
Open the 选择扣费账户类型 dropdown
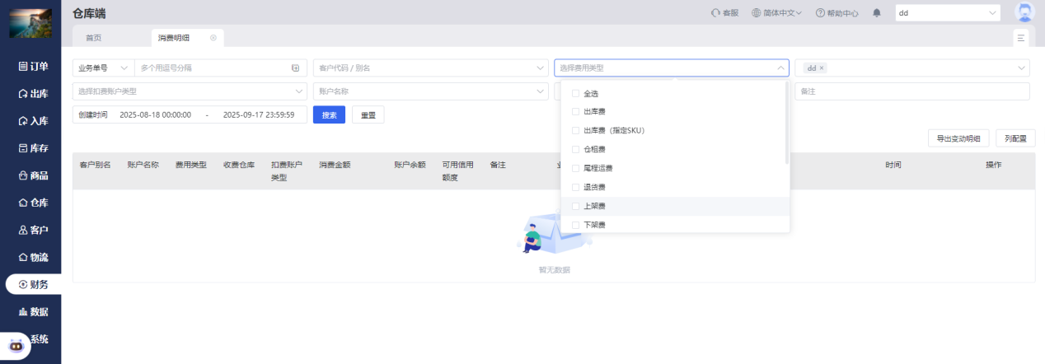[x=190, y=91]
